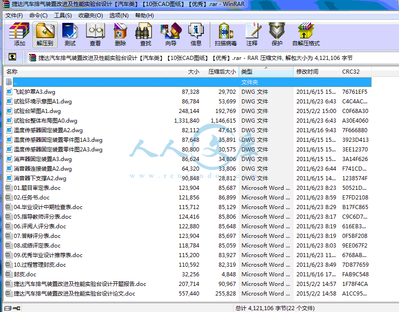Image resolution: width=399 pixels, height=312 pixels.
Task: Sort by the 修改时间 column header
Action: click(316, 72)
